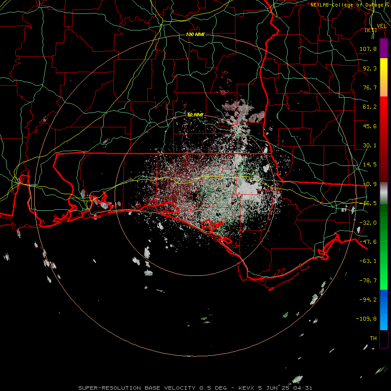Select the -94.2 velocity scale value
Image resolution: width=391 pixels, height=391 pixels.
pos(368,299)
